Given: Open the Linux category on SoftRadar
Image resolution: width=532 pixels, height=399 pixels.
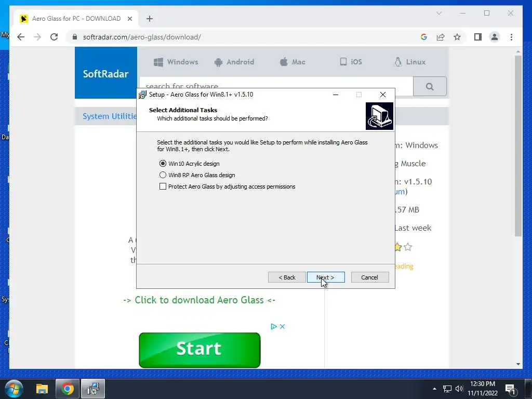Looking at the screenshot, I should [x=410, y=62].
